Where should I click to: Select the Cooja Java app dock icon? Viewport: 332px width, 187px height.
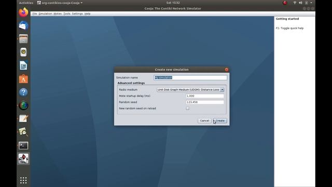point(23,158)
